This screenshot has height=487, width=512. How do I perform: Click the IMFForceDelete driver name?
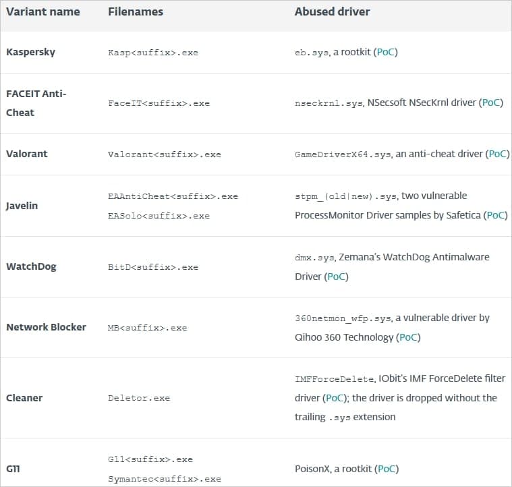tap(335, 379)
